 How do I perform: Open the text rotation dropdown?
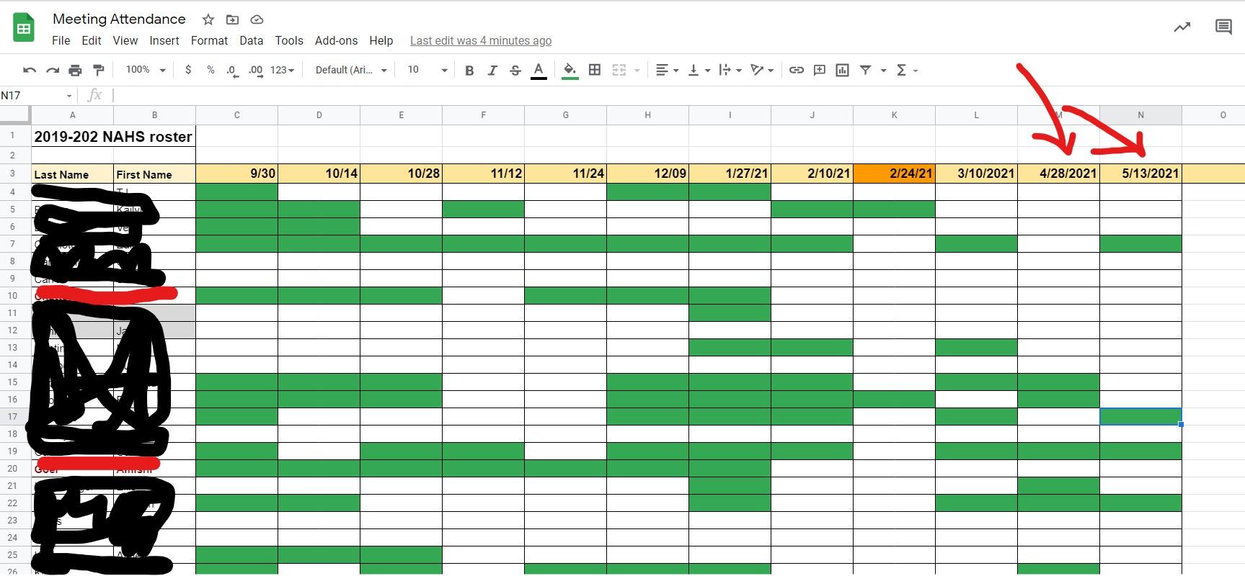coord(762,70)
